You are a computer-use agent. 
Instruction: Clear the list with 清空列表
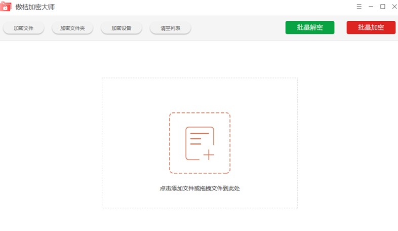tap(170, 28)
